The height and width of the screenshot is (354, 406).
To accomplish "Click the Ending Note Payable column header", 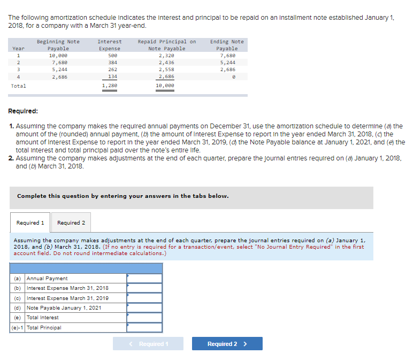I will click(x=227, y=45).
